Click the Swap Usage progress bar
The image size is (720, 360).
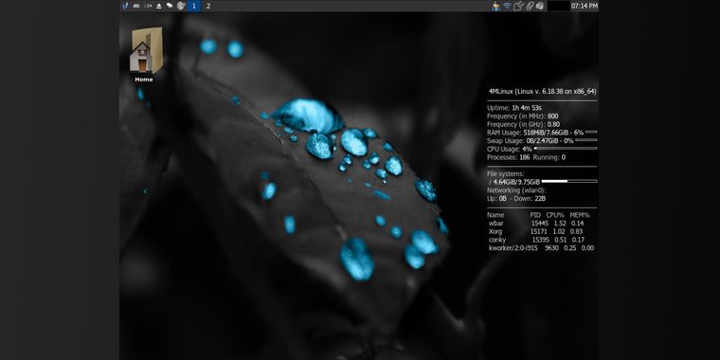(x=586, y=140)
